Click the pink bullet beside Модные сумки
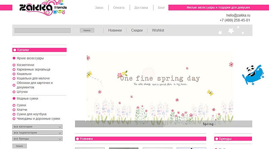The image size is (269, 149). pyautogui.click(x=14, y=98)
